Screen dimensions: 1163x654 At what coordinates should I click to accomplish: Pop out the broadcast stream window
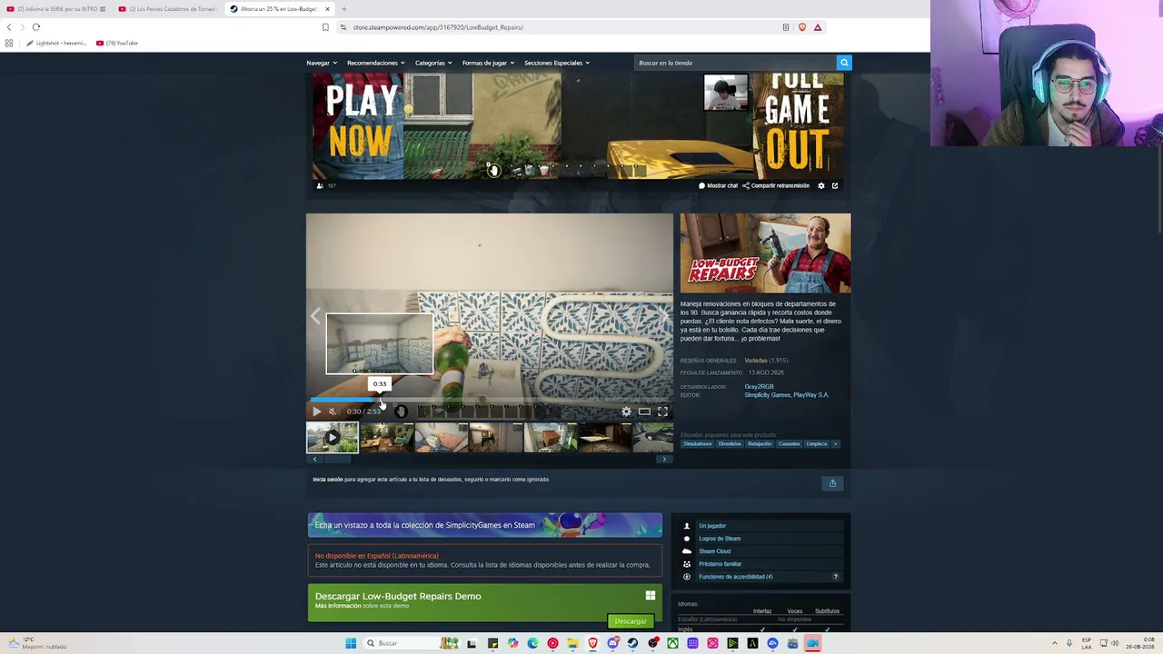[x=835, y=185]
